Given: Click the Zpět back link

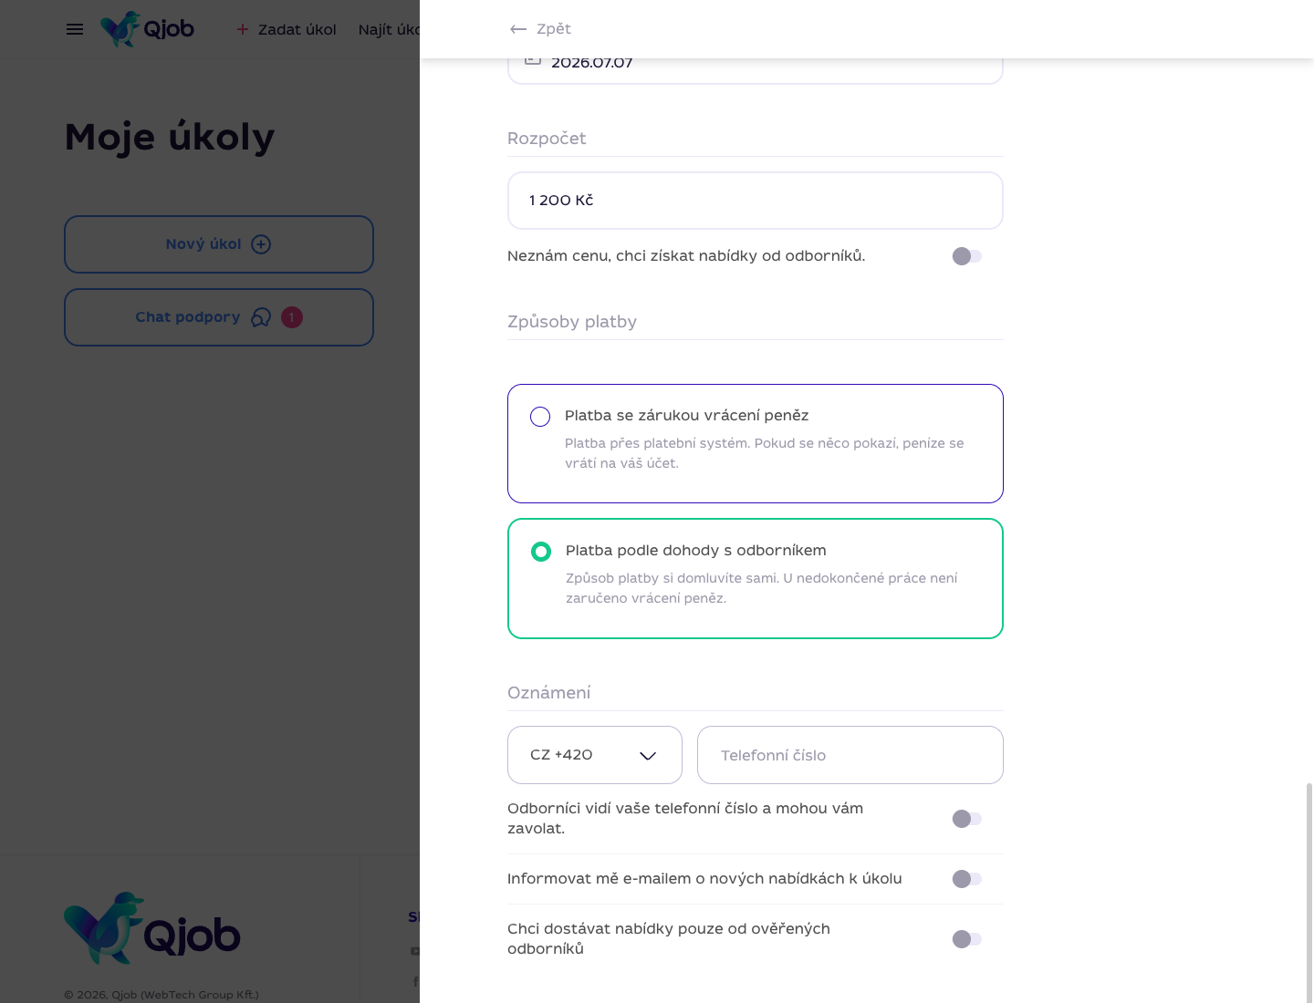Looking at the screenshot, I should pos(540,29).
